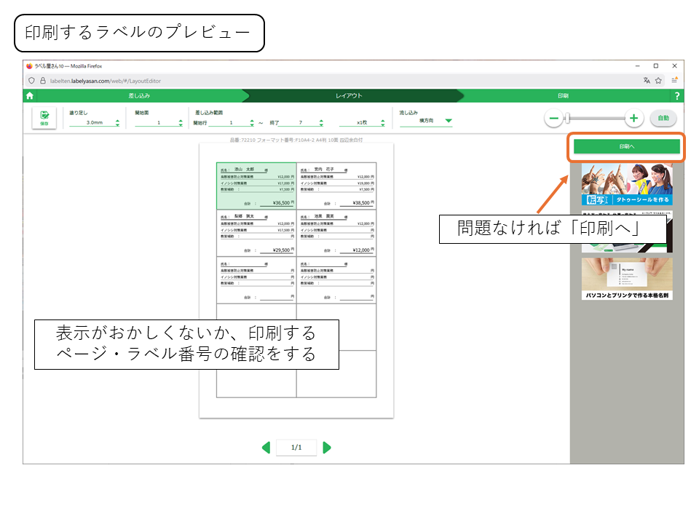This screenshot has height=524, width=699.
Task: Click the home icon in the green bar
Action: point(29,95)
